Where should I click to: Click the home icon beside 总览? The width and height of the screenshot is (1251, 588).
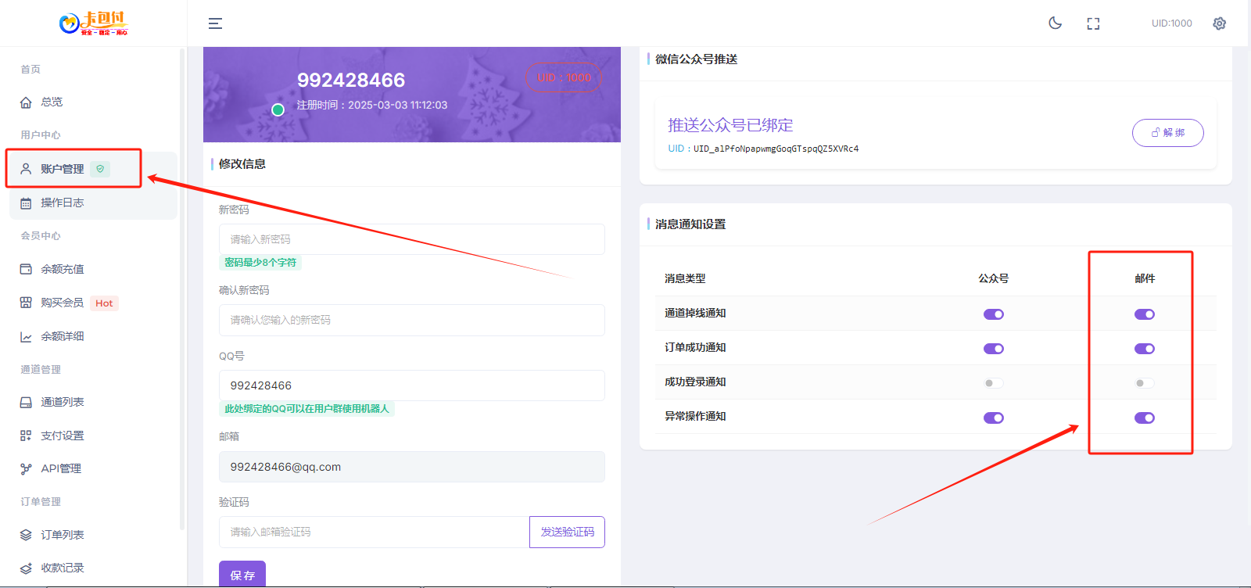pos(26,102)
